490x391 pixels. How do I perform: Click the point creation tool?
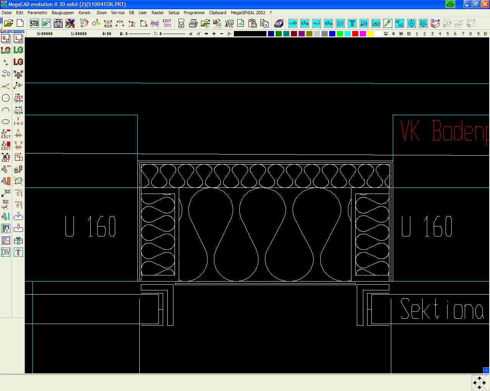tap(6, 62)
